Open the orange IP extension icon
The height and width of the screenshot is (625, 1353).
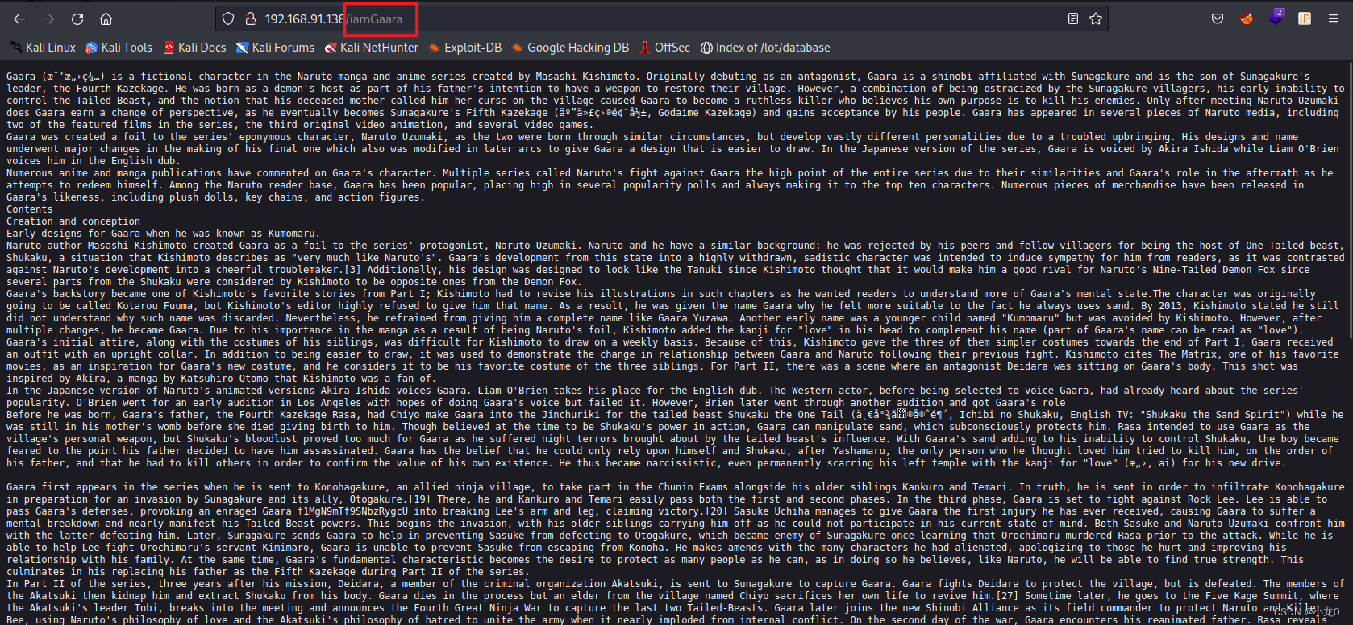(1304, 19)
